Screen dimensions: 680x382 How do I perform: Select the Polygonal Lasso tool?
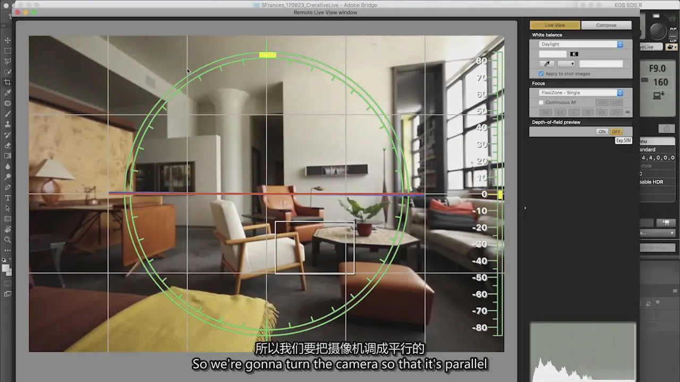[7, 62]
